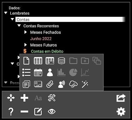Add a stacked text documents item

[26, 84]
